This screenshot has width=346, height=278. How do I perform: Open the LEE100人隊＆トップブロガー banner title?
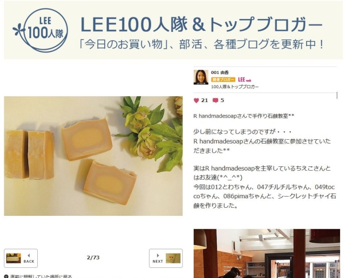coord(201,24)
